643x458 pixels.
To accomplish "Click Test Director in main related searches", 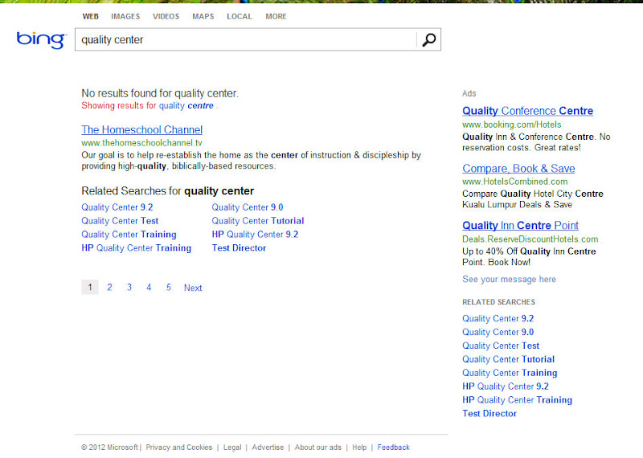I will [239, 248].
